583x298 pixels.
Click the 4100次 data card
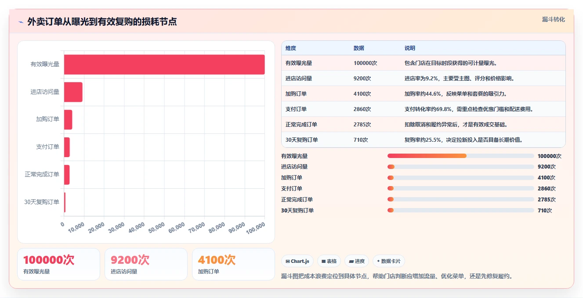click(x=233, y=264)
